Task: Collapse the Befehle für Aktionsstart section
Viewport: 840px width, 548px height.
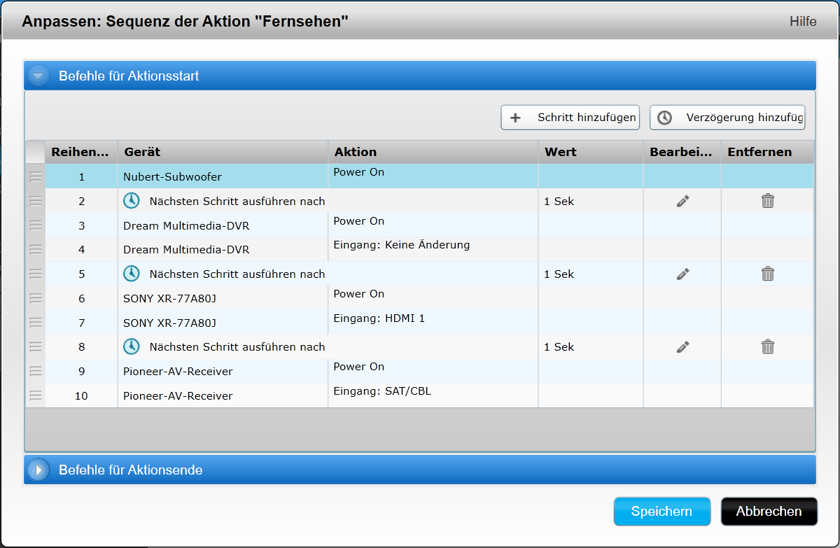Action: click(38, 76)
